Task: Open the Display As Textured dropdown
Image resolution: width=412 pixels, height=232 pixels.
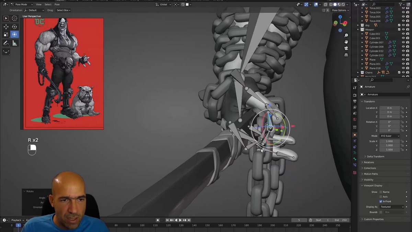Action: point(392,207)
